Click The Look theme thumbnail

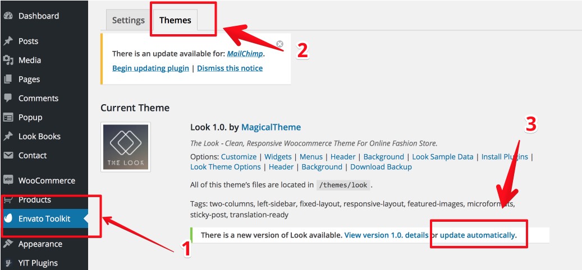(x=126, y=147)
